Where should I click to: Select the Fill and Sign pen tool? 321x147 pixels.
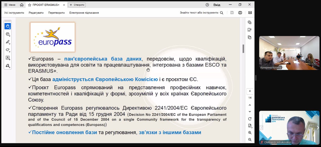(x=8, y=65)
